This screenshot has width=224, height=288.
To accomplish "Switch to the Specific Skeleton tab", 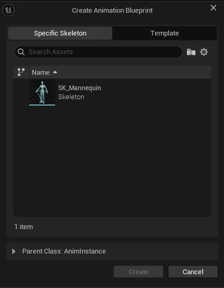I will tap(60, 33).
